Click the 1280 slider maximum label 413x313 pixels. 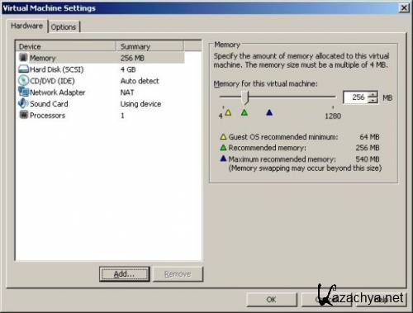pos(333,116)
